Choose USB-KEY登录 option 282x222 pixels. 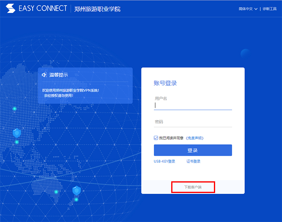[164, 162]
